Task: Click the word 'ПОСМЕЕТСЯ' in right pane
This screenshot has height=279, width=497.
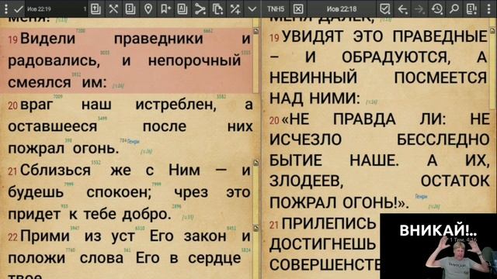Action: [440, 77]
